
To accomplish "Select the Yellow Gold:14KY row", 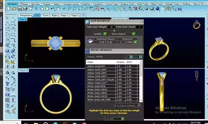I will click(113, 73).
